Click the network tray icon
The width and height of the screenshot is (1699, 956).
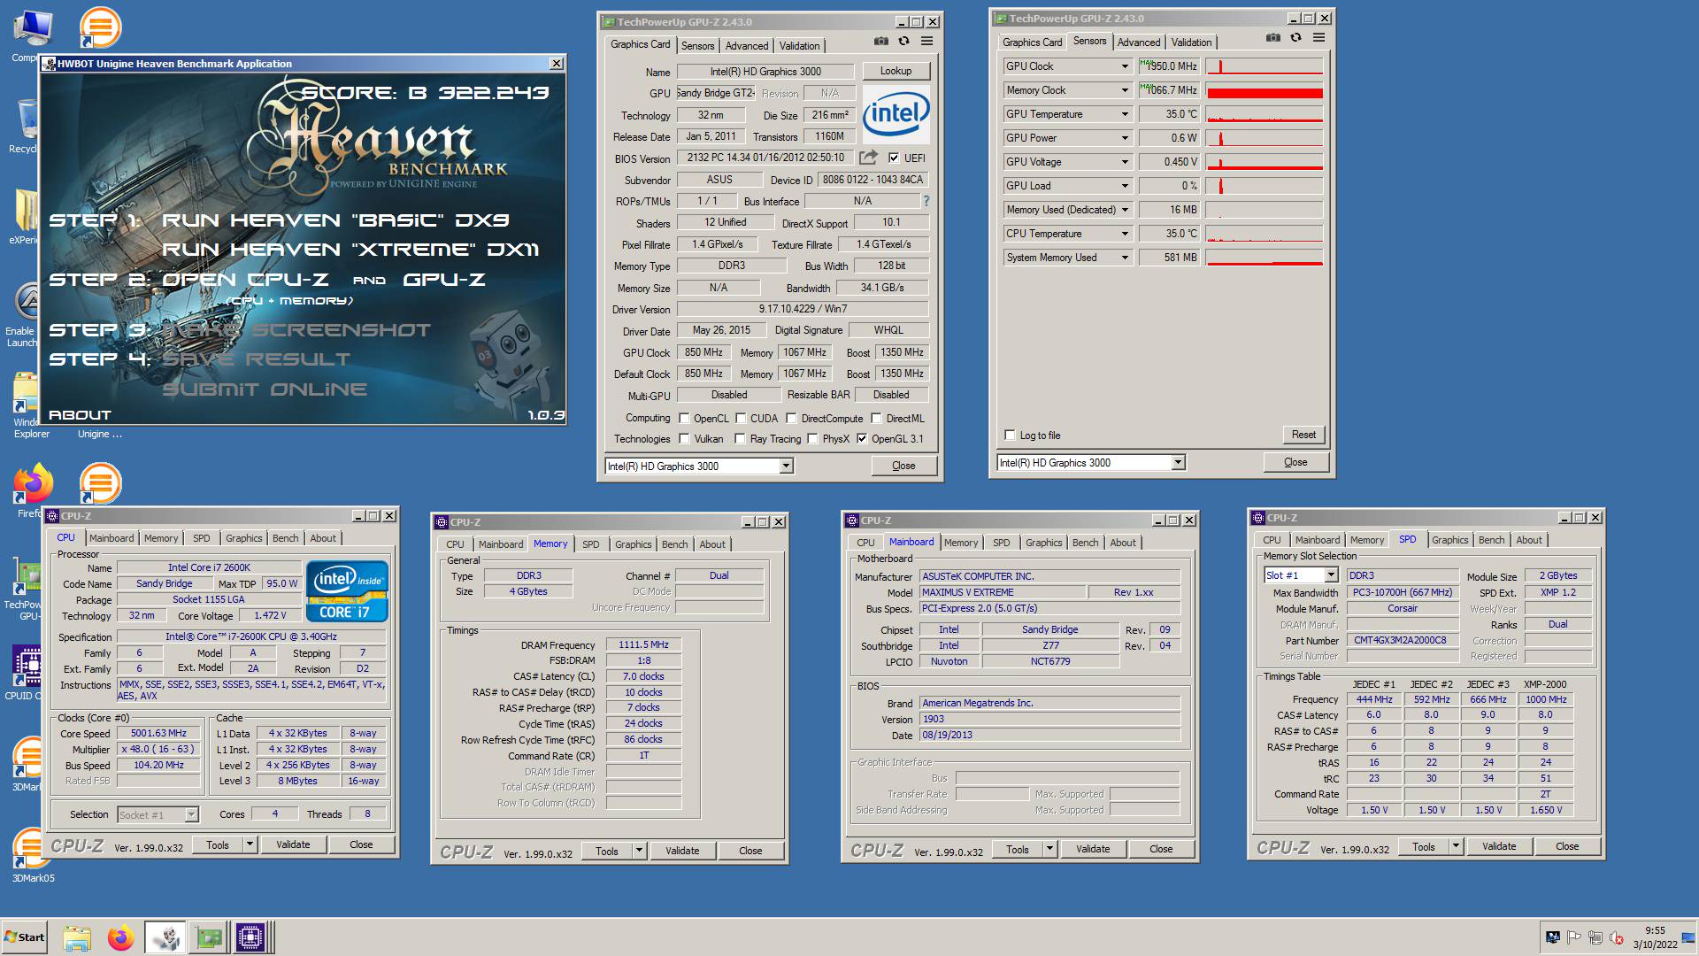pos(1595,937)
